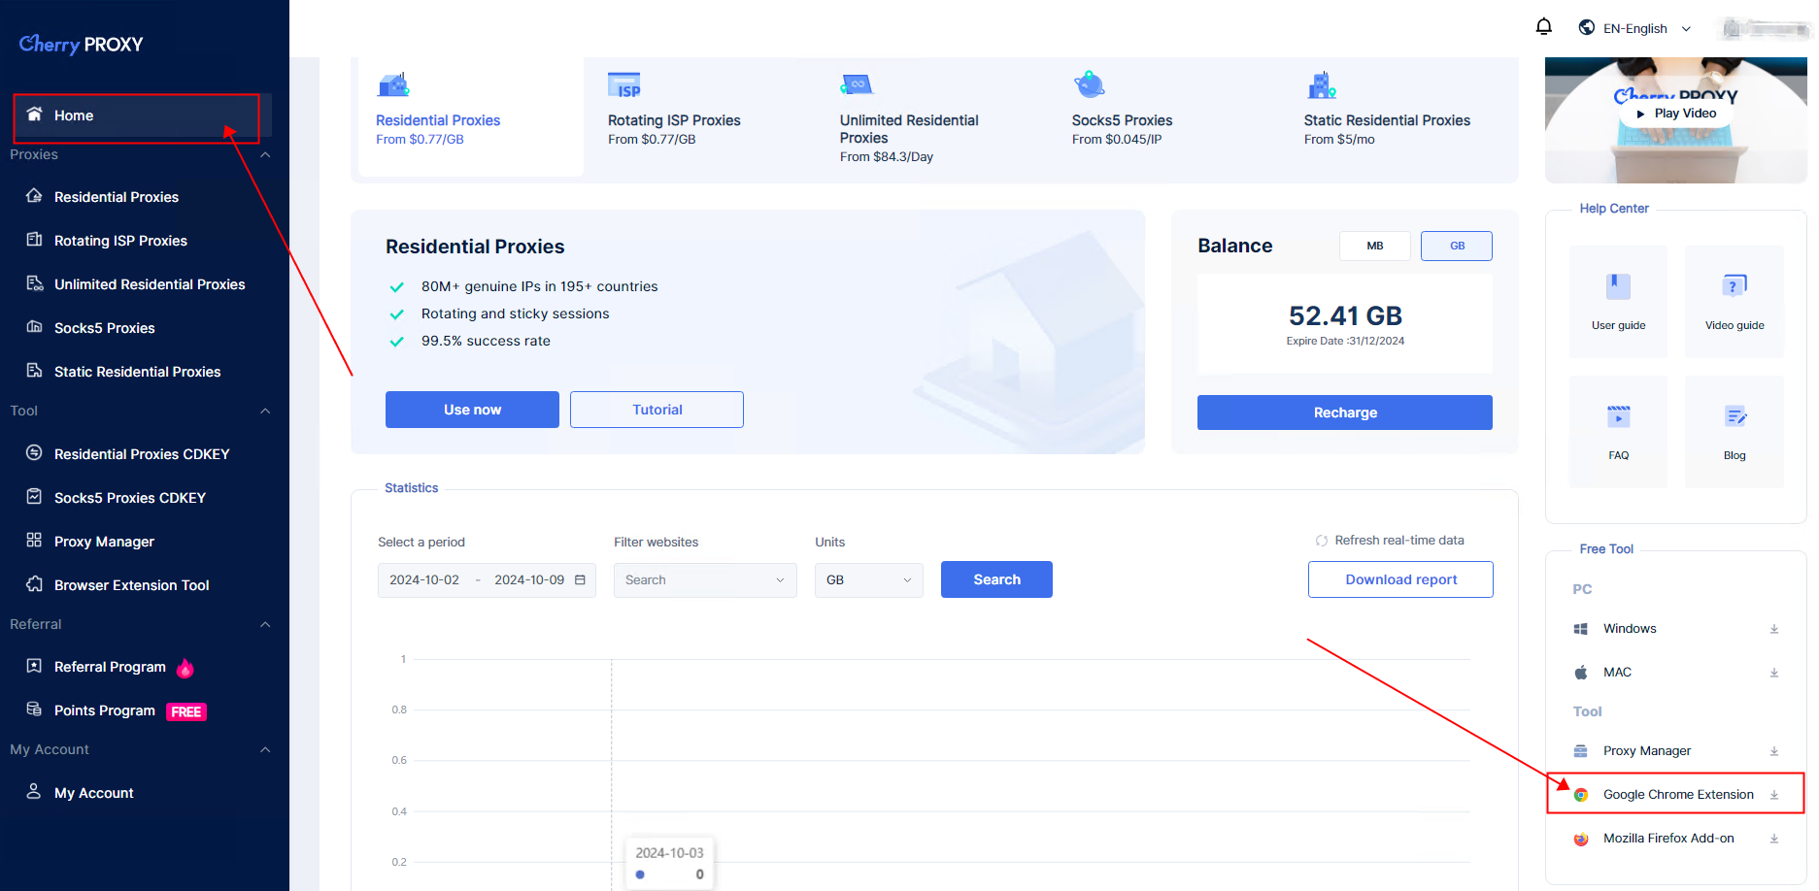The height and width of the screenshot is (891, 1819).
Task: Click the Download report button
Action: (x=1399, y=579)
